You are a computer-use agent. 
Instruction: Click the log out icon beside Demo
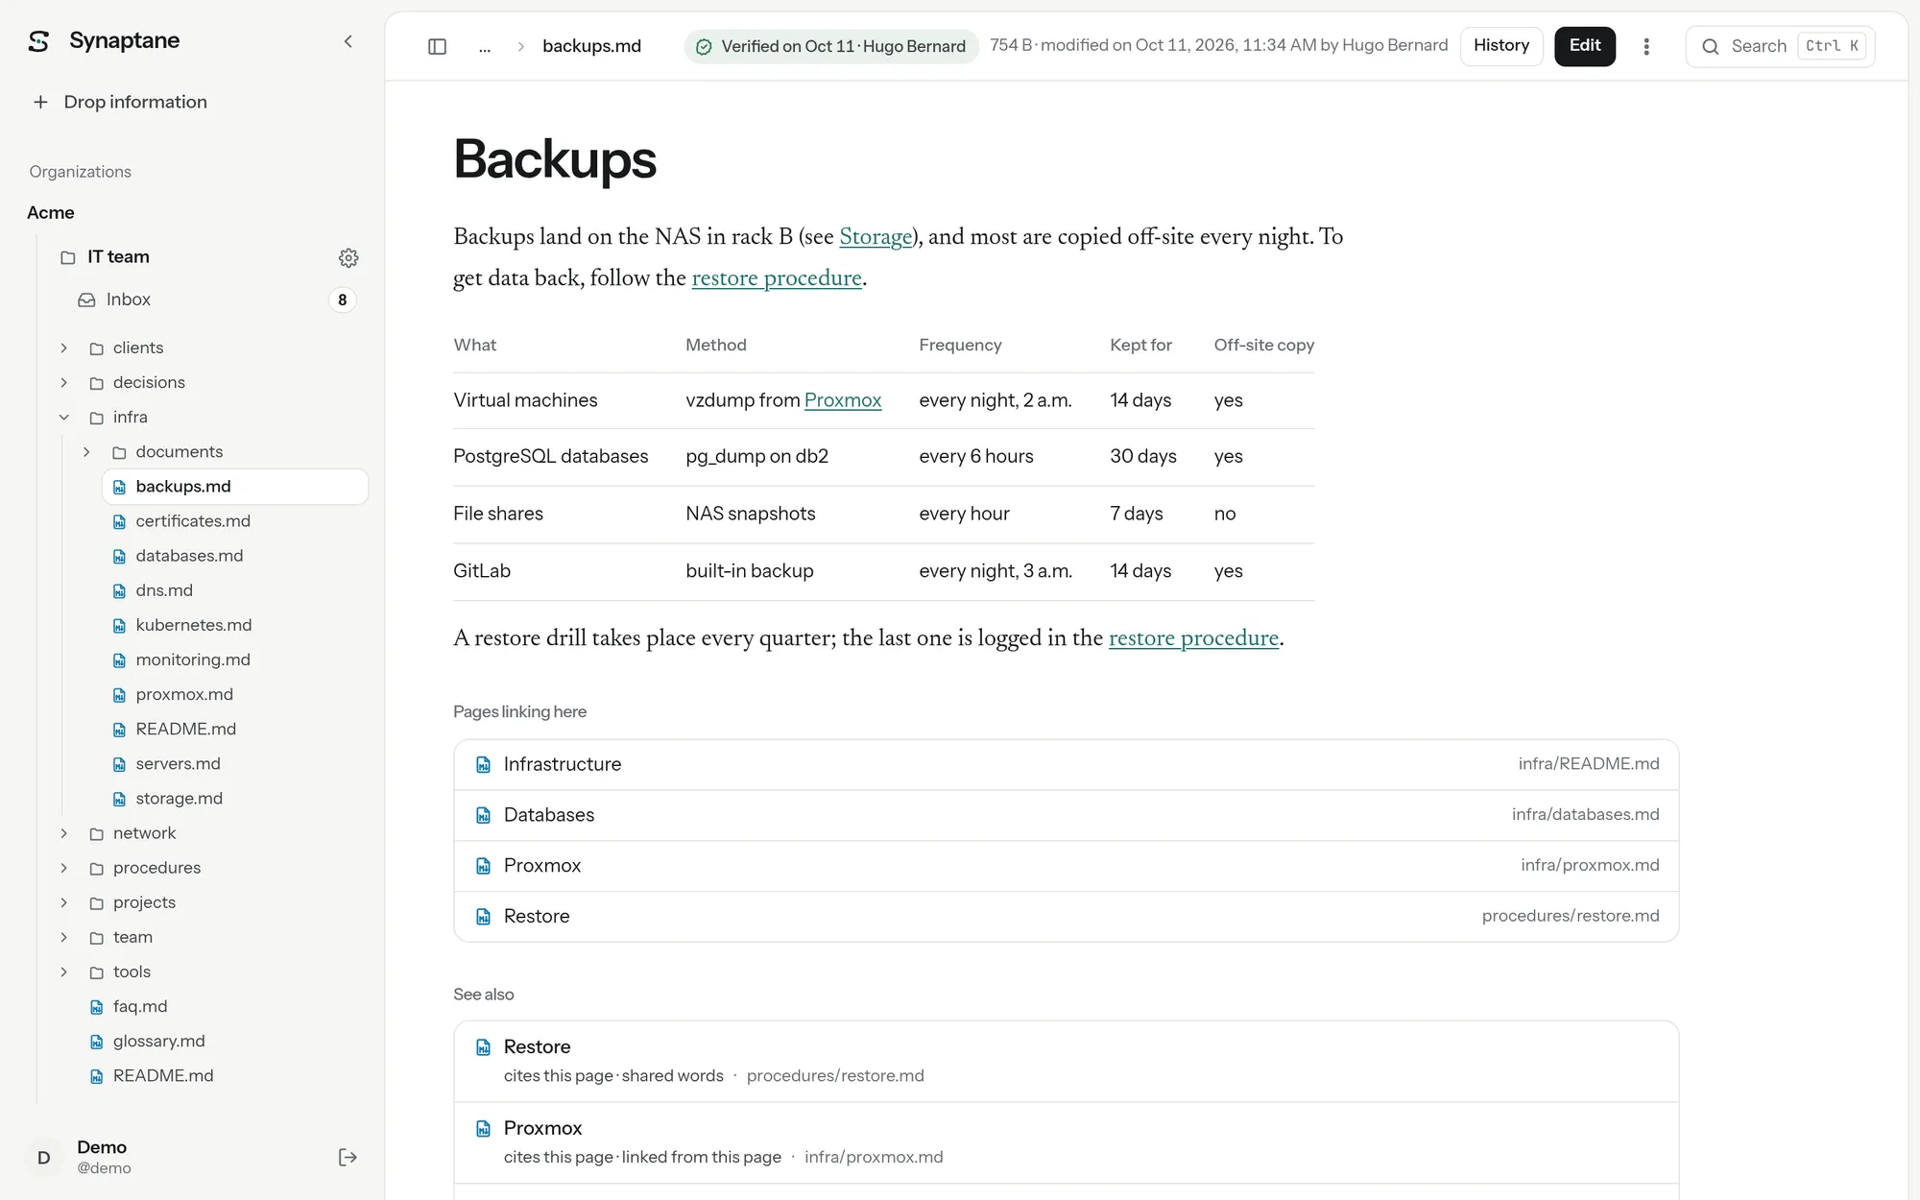348,1157
